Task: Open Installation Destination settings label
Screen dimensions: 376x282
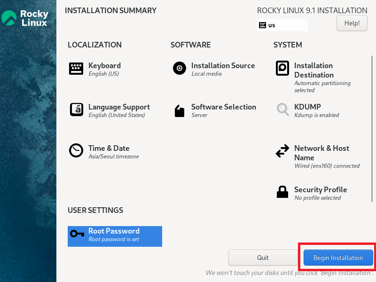Action: (x=314, y=70)
